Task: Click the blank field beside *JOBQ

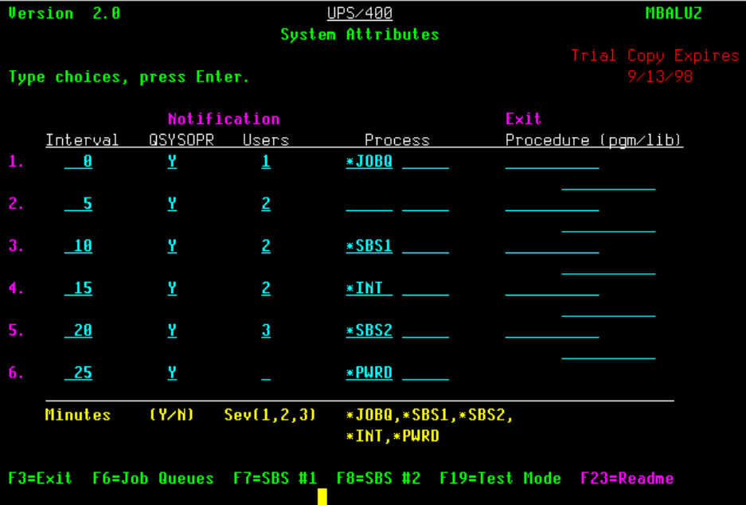Action: point(425,162)
